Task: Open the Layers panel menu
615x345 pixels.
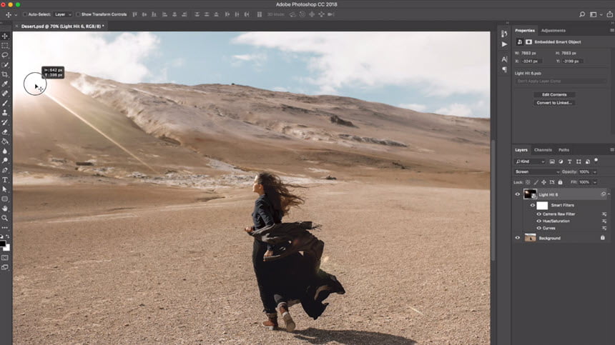Action: (612, 149)
